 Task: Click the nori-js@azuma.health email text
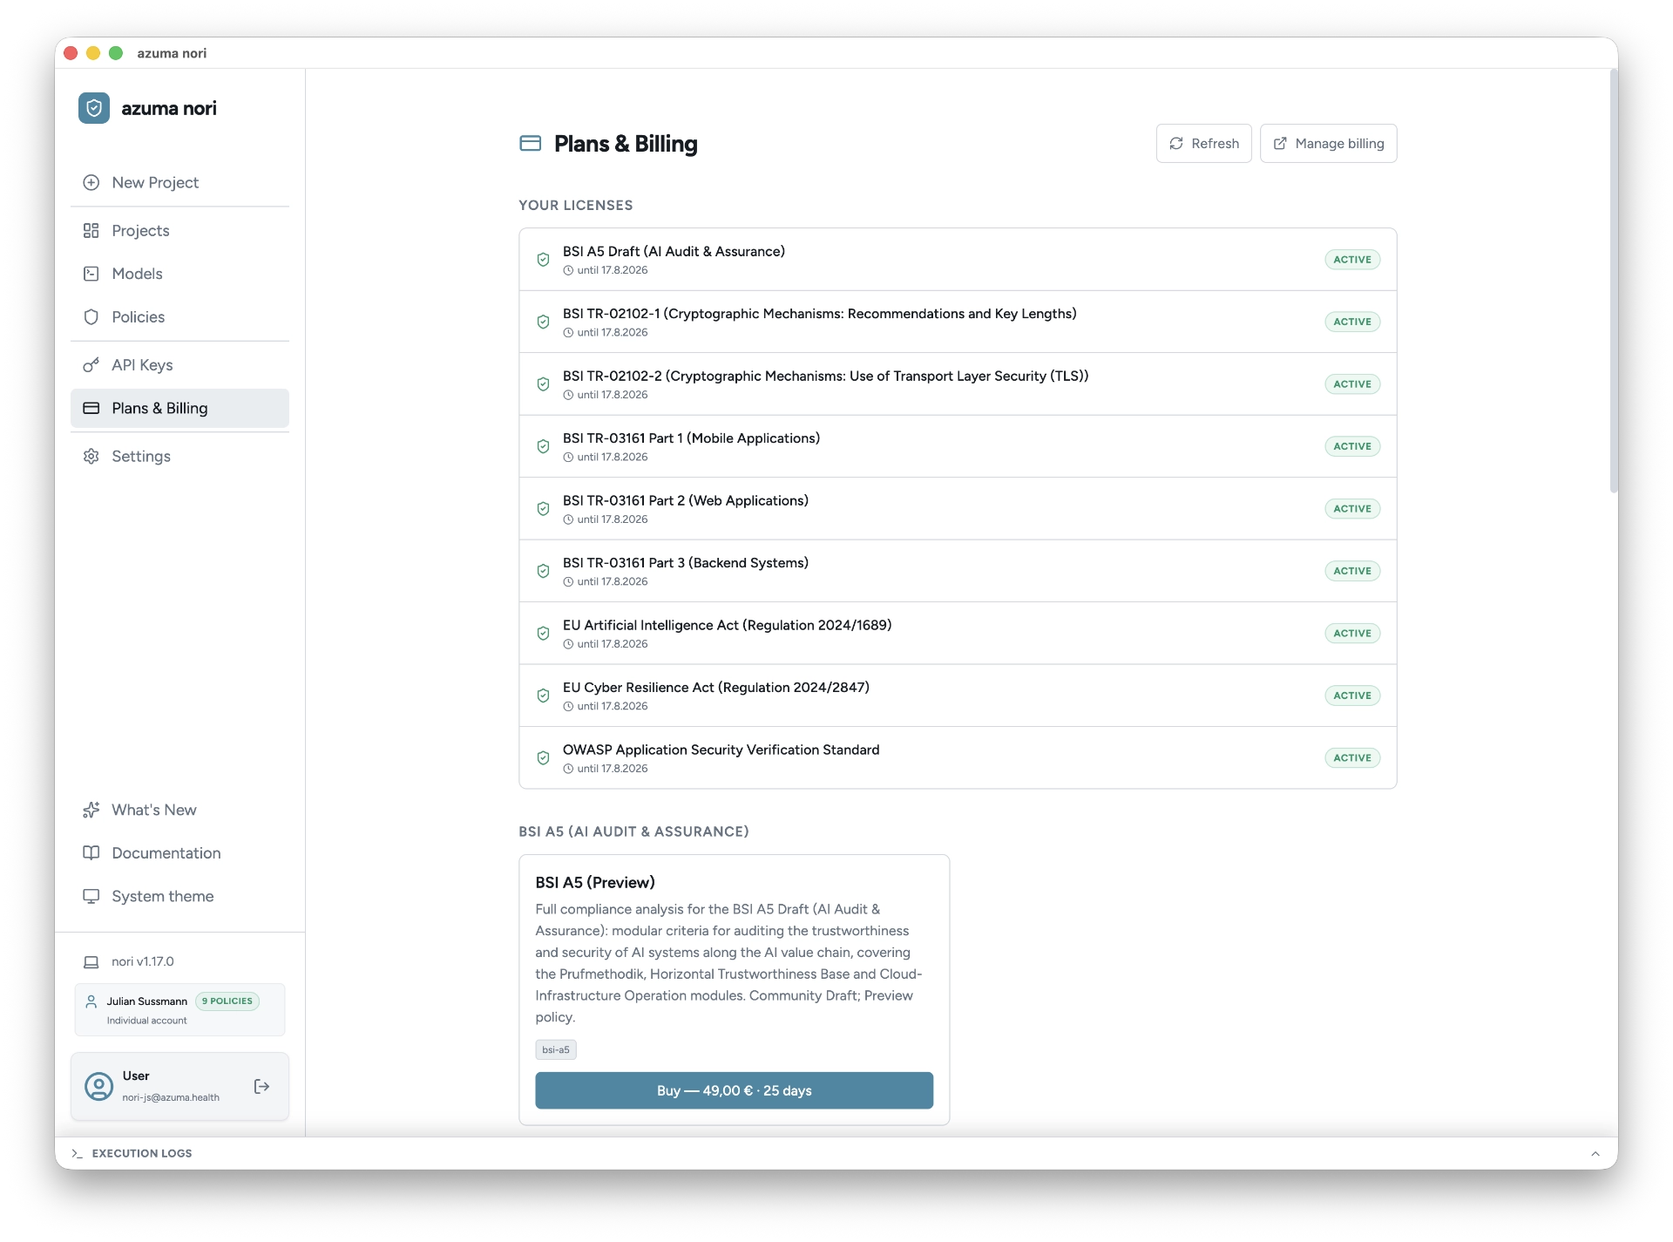[x=171, y=1097]
